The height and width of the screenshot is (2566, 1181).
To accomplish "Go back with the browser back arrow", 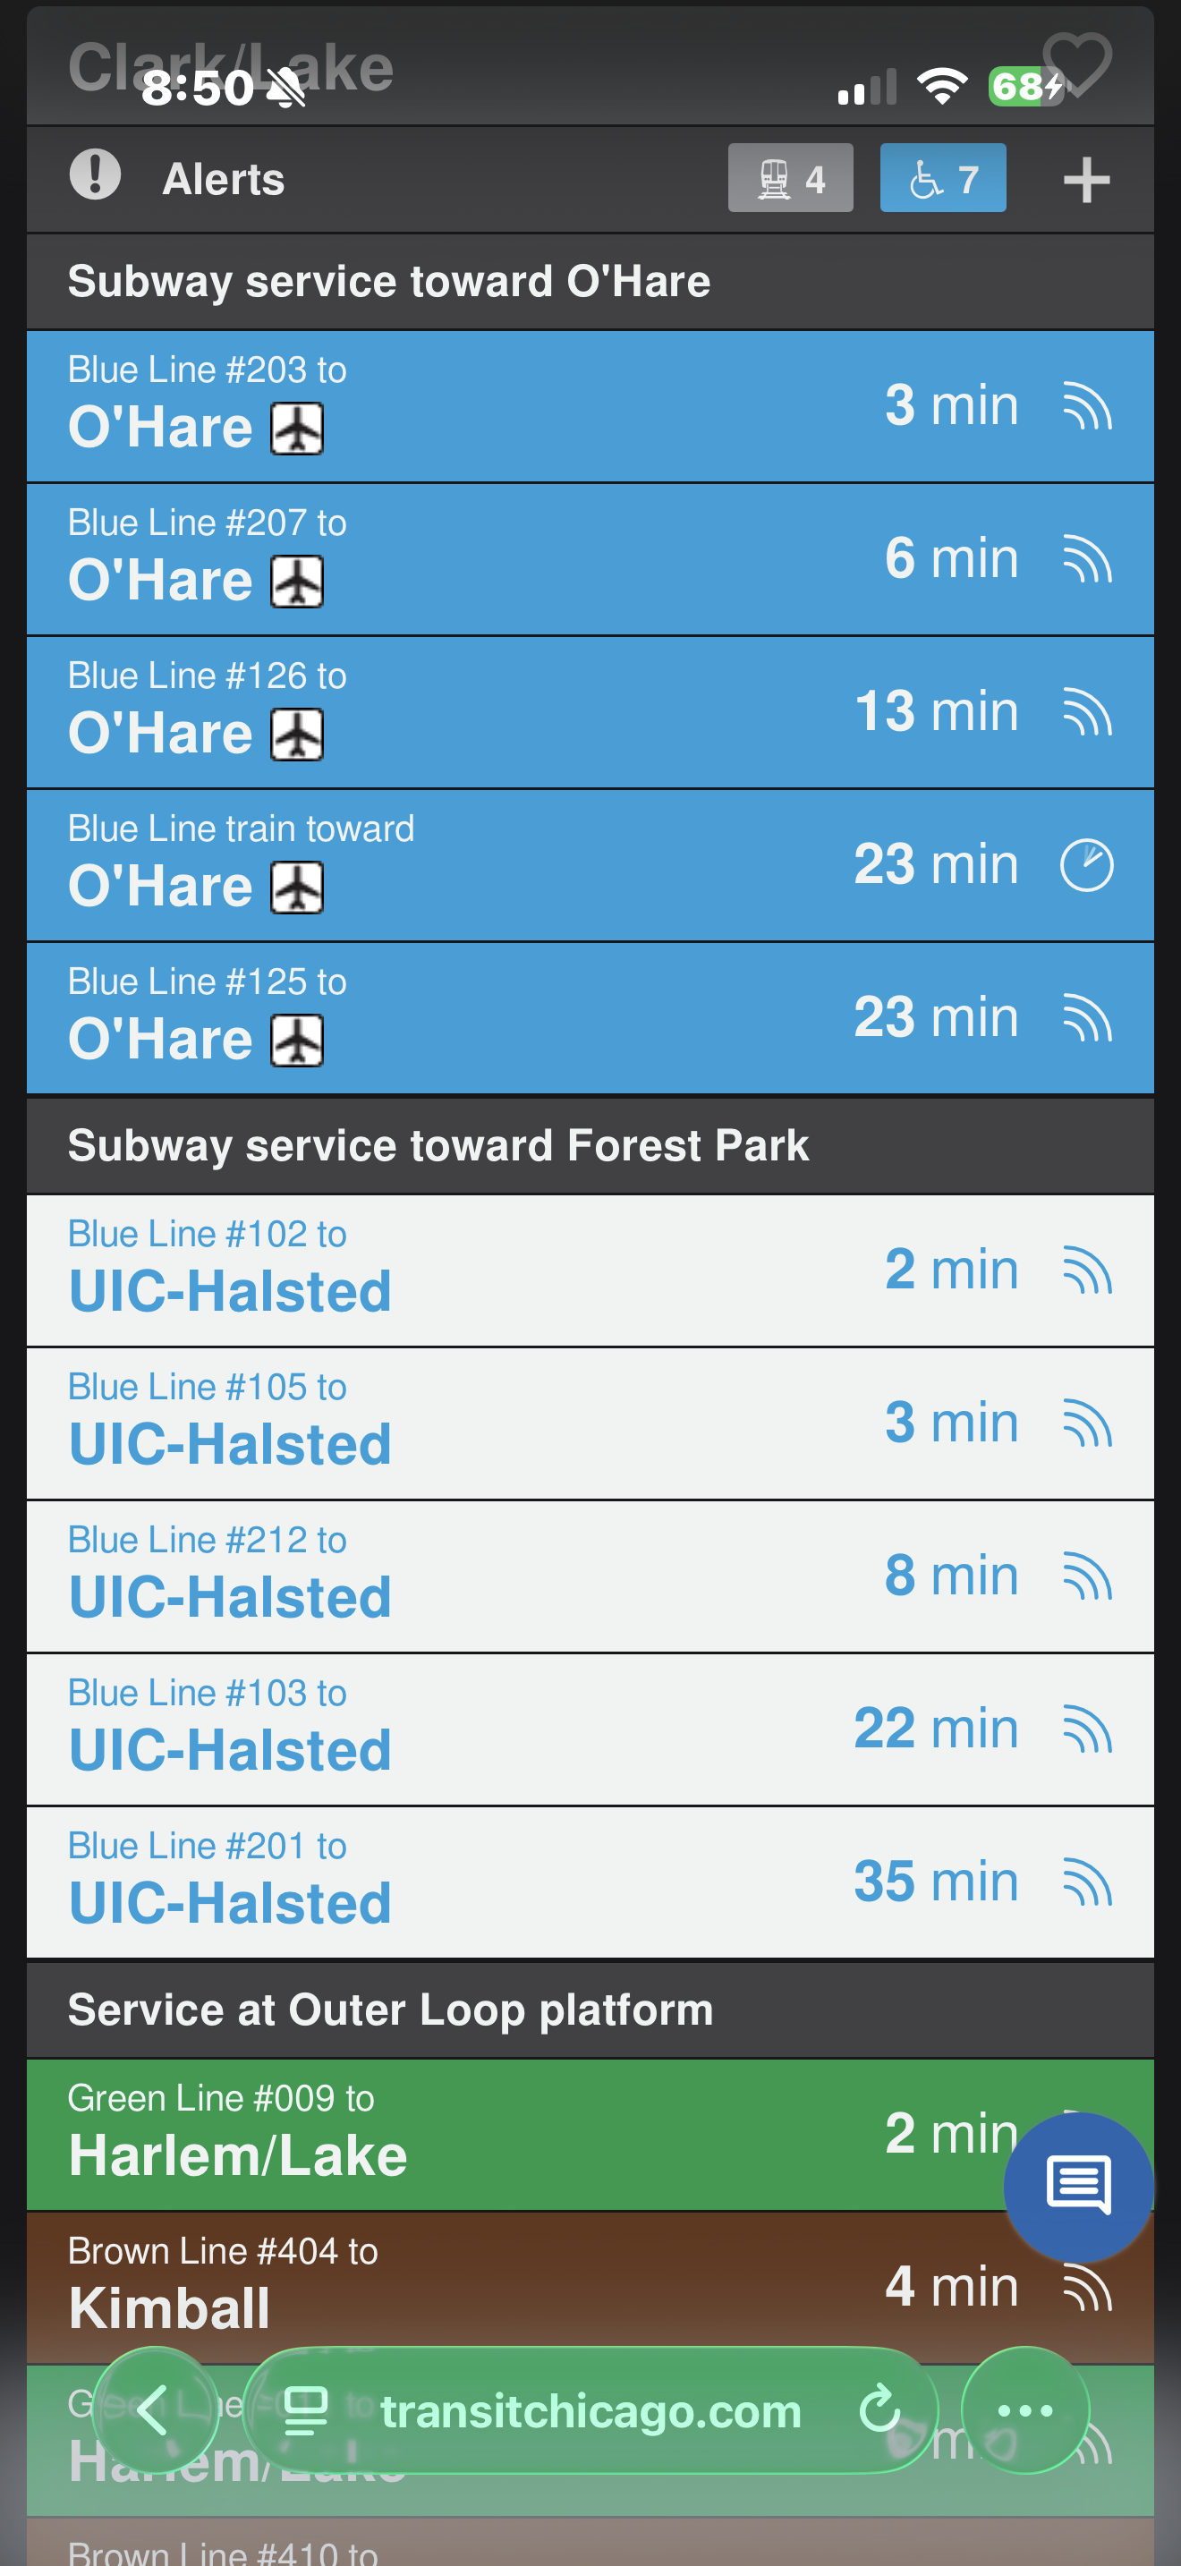I will [x=155, y=2410].
